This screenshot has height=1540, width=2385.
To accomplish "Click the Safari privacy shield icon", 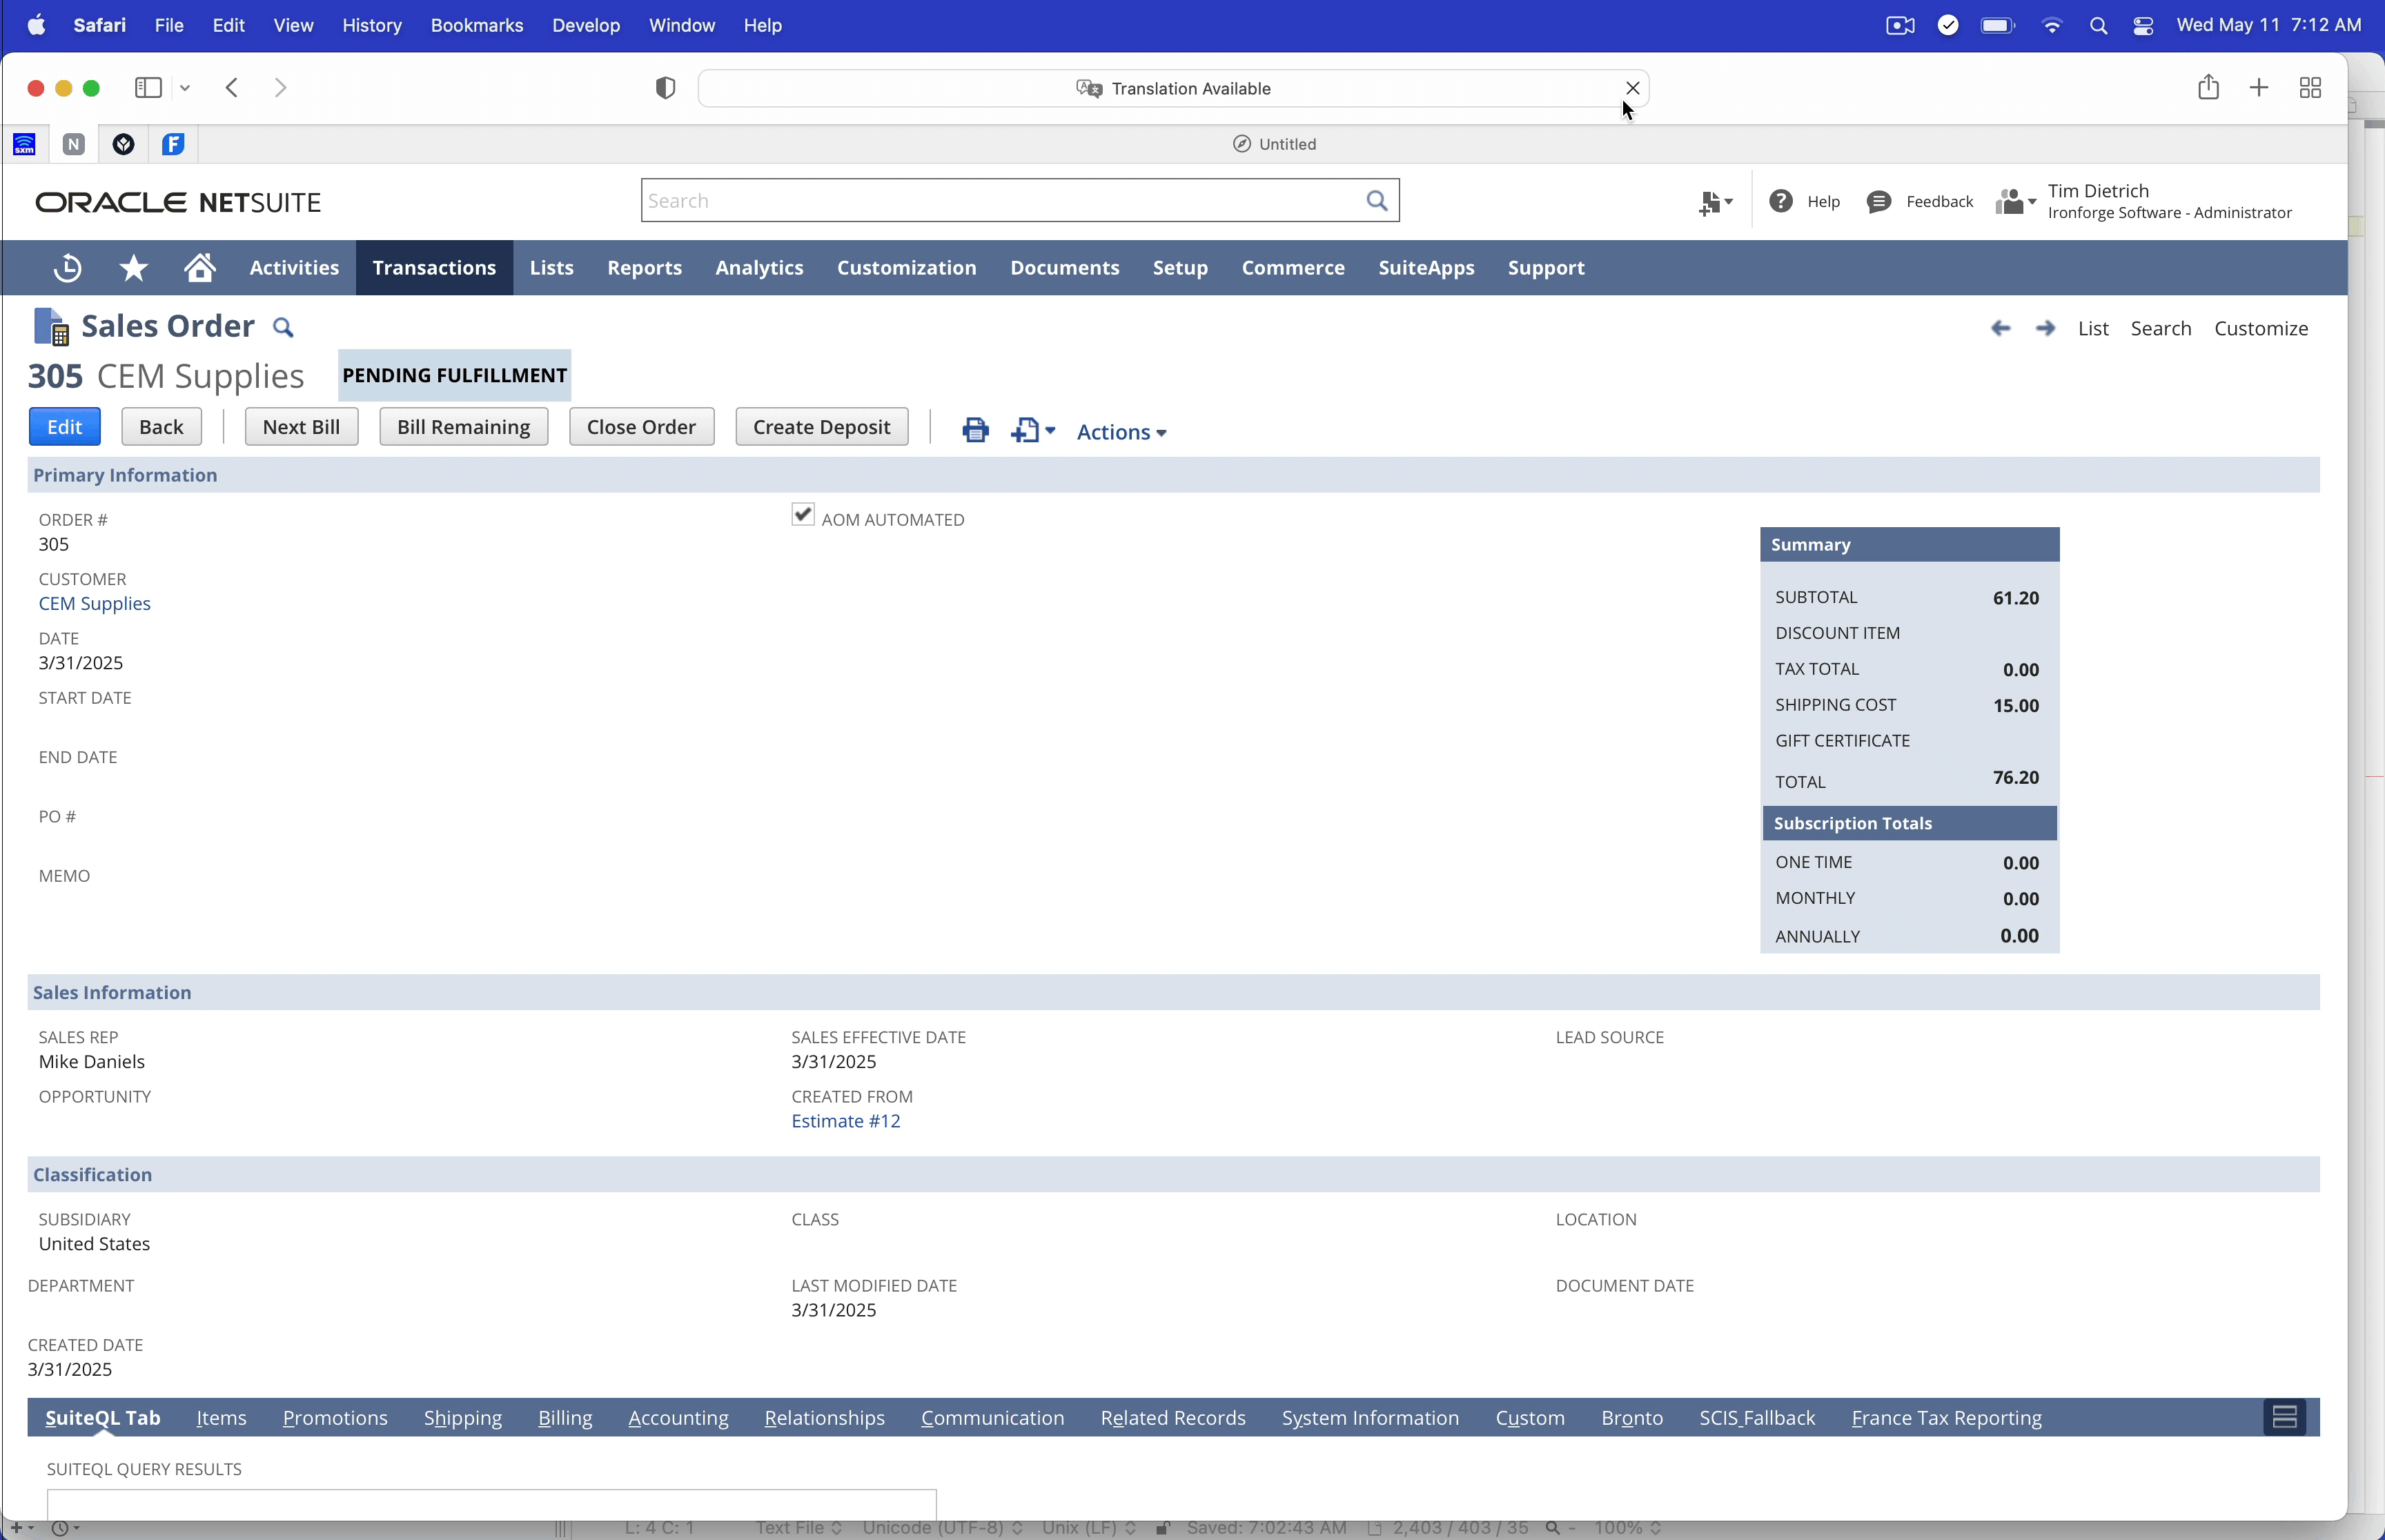I will 665,88.
